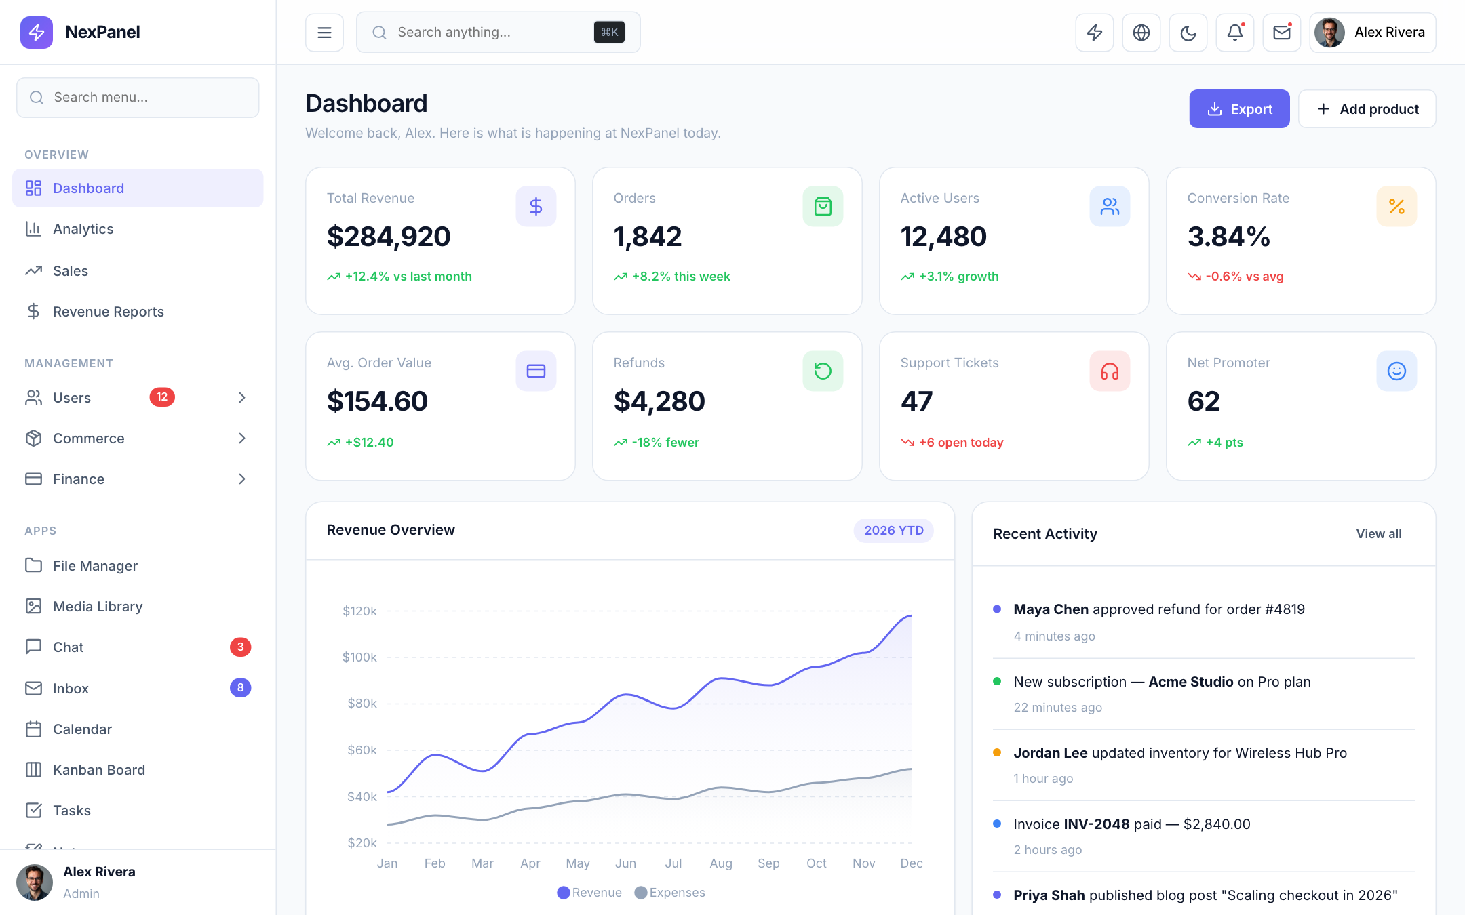Screen dimensions: 1465x915
Task: Click the '$284,920' Total Revenue value
Action: 389,236
